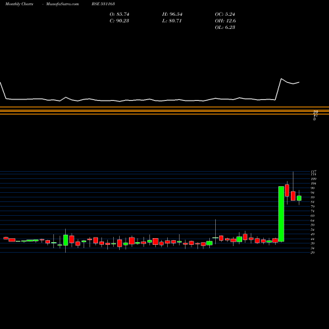The width and height of the screenshot is (329, 329).
Task: Click the 84 price axis label
Action: pos(313,202)
